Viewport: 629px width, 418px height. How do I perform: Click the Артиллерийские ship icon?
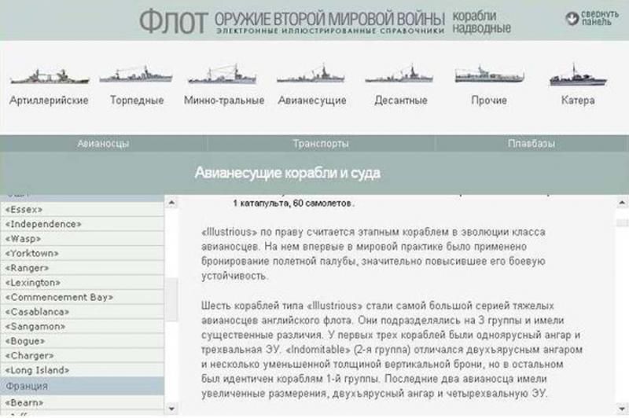tap(49, 76)
